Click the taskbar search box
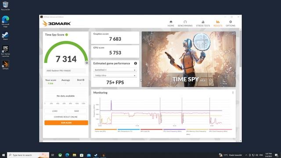The width and height of the screenshot is (281, 158). tap(28, 155)
